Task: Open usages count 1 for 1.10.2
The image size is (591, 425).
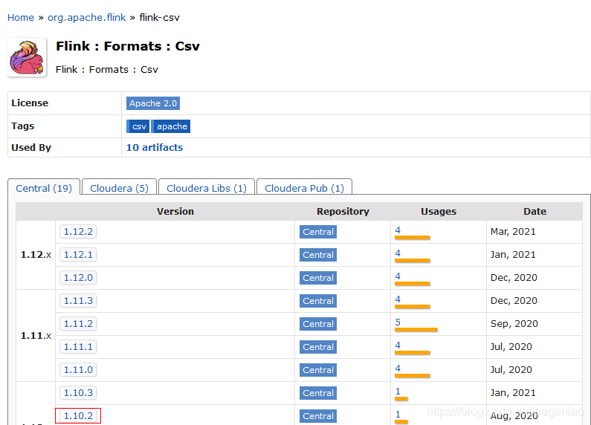Action: click(x=398, y=414)
